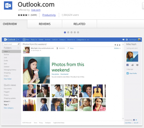Select the third carousel dot
Screen dimensions: 144x128
pos(71,33)
